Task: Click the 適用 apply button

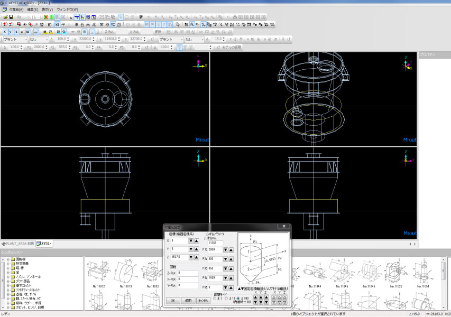Action: [188, 301]
